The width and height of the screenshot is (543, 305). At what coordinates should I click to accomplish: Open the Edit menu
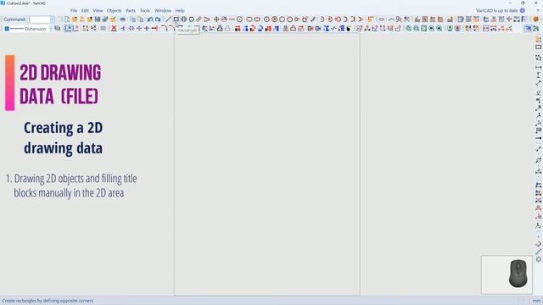(85, 11)
